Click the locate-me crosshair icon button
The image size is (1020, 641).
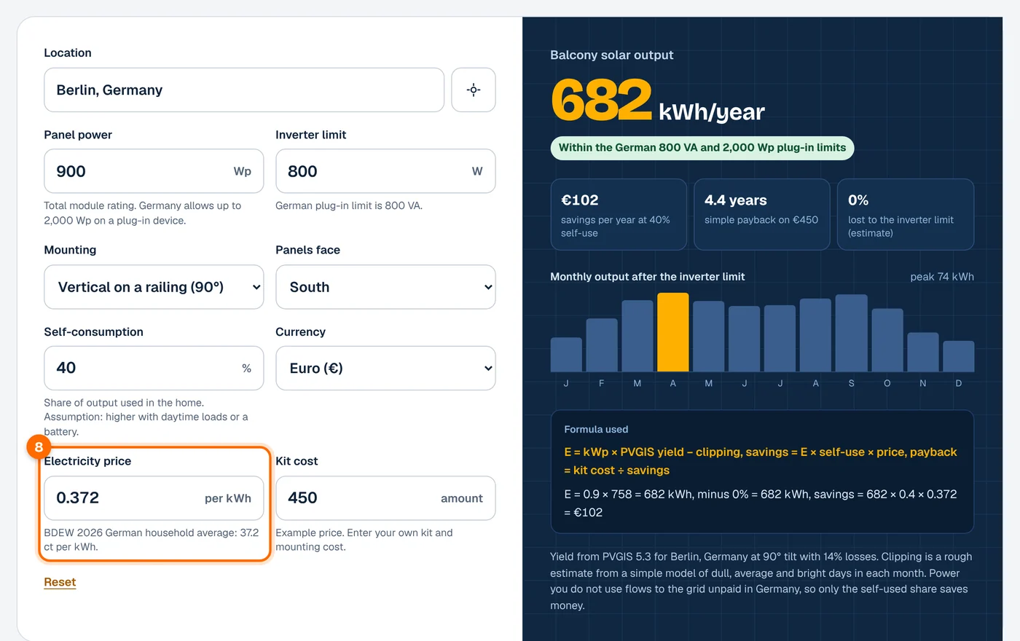click(474, 90)
